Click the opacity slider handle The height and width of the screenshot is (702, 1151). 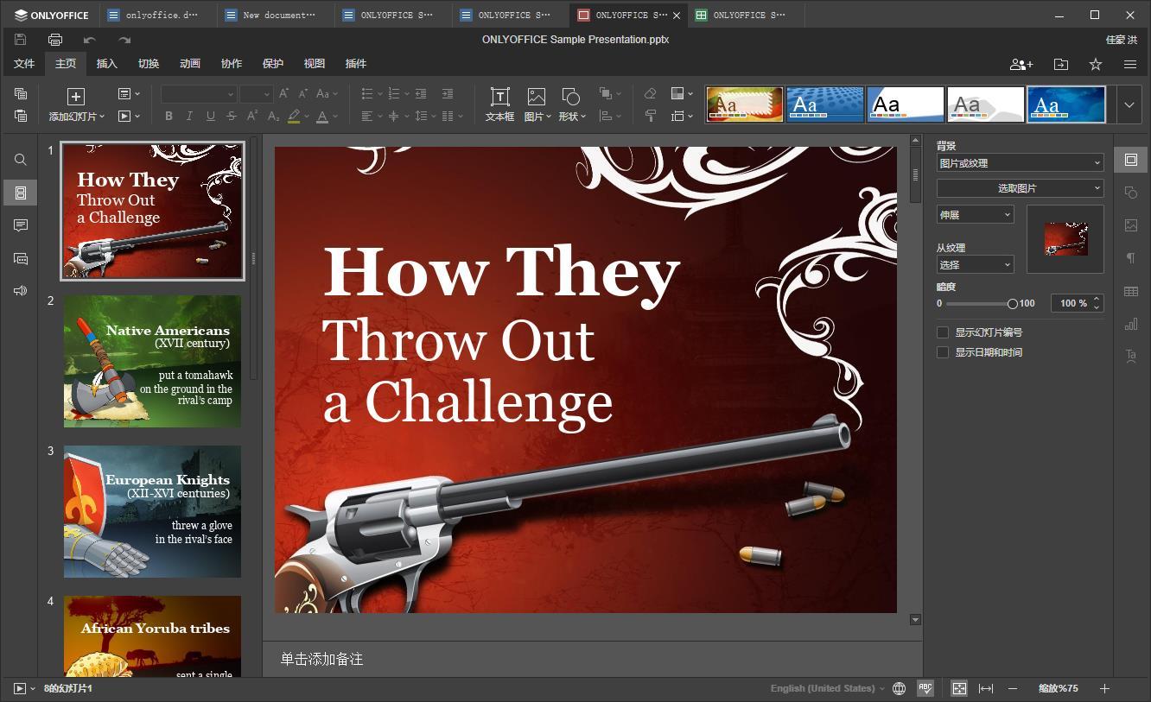1012,304
